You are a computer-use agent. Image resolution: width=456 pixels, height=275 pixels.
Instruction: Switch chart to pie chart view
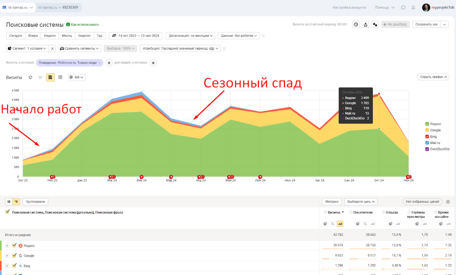(x=31, y=77)
